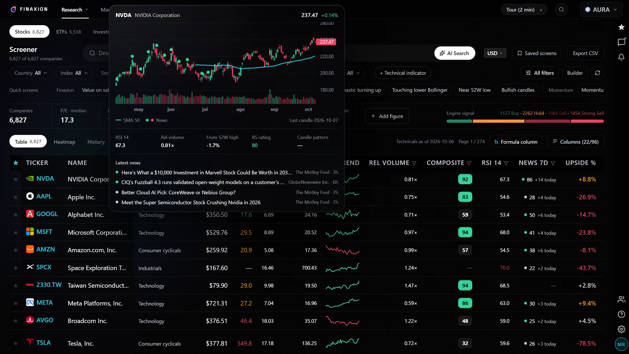629x354 pixels.
Task: Toggle favorite star for NVDA row
Action: (16, 179)
